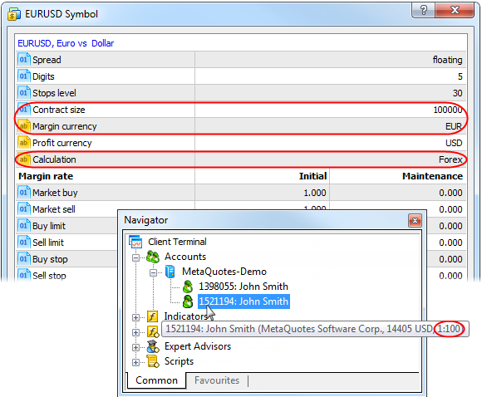Close the Navigator panel
482x397 pixels.
(x=415, y=220)
